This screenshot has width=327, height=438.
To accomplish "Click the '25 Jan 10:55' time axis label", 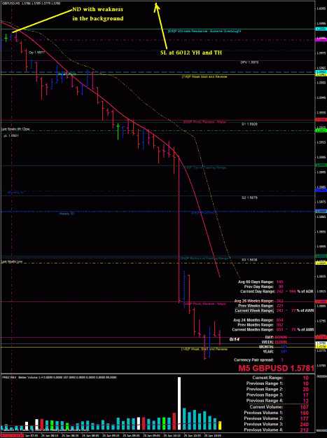I will [x=213, y=435].
